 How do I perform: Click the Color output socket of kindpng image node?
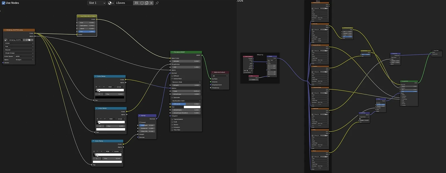click(x=35, y=33)
